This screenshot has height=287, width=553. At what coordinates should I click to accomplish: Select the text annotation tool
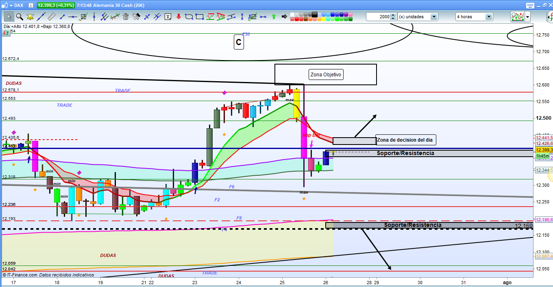point(168,17)
